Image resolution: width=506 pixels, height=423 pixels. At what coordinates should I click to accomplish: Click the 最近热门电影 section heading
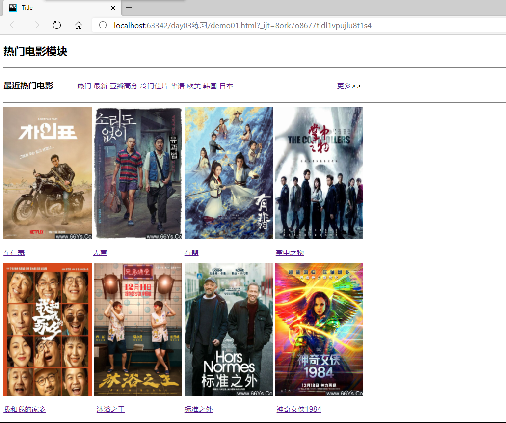point(28,85)
